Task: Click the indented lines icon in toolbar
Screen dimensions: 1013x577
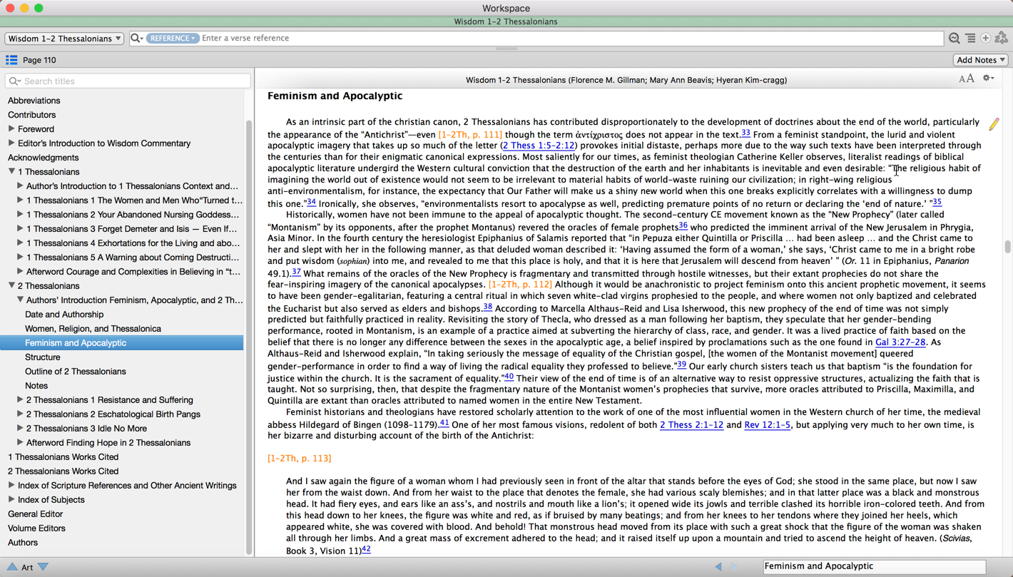Action: point(970,39)
